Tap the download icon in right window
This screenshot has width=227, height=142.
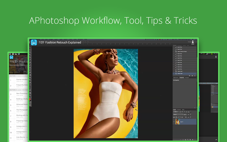click(x=216, y=57)
